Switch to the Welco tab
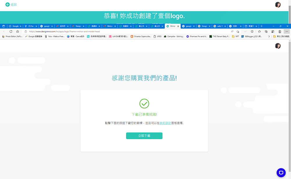Viewport: 291px width, 179px height. point(110,26)
